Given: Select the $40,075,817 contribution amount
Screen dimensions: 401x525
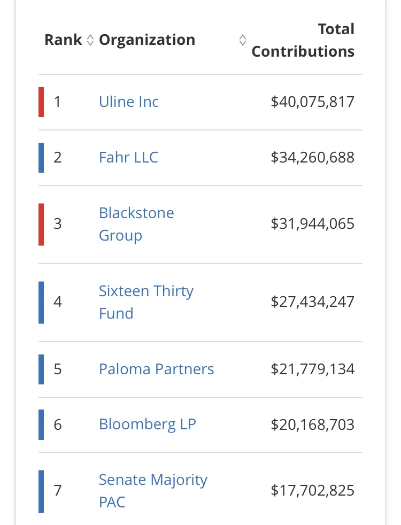Looking at the screenshot, I should click(x=313, y=102).
